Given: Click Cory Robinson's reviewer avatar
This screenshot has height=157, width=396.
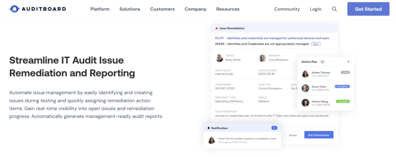Looking at the screenshot, I should pyautogui.click(x=263, y=58).
